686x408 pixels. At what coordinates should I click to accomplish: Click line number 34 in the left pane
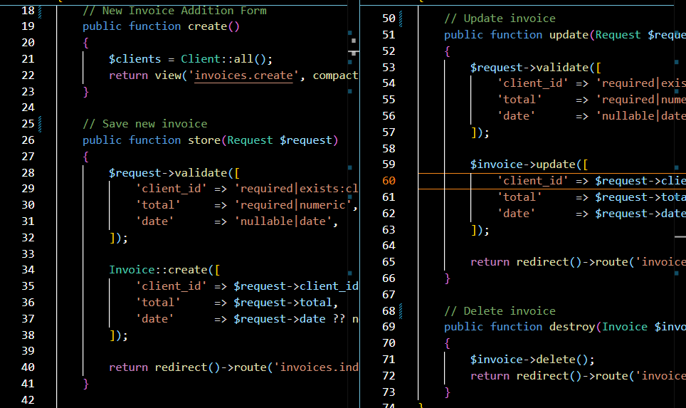coord(28,270)
